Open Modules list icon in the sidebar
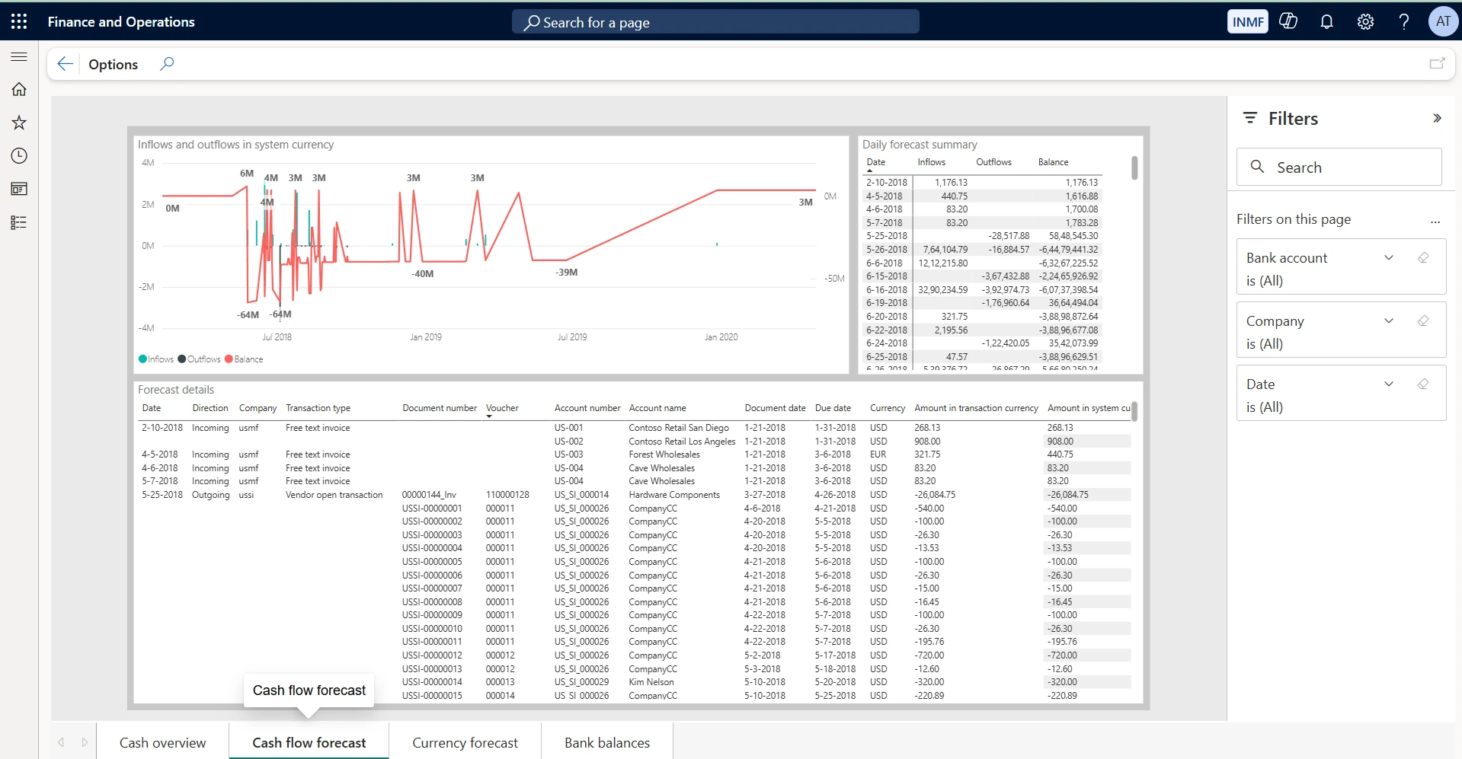 point(19,222)
